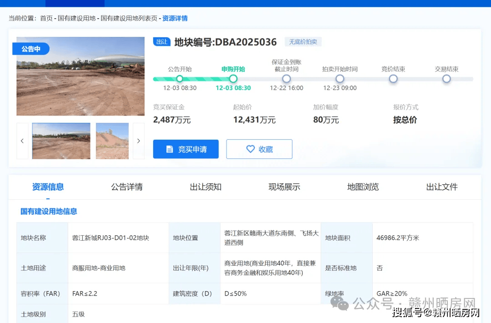This screenshot has height=323, width=491.
Task: Open 国有建设用地列表页 breadcrumb link
Action: 129,18
